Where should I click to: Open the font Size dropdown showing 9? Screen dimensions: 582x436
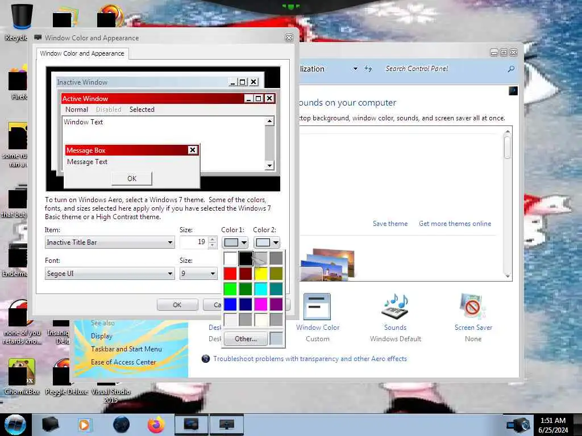[198, 274]
